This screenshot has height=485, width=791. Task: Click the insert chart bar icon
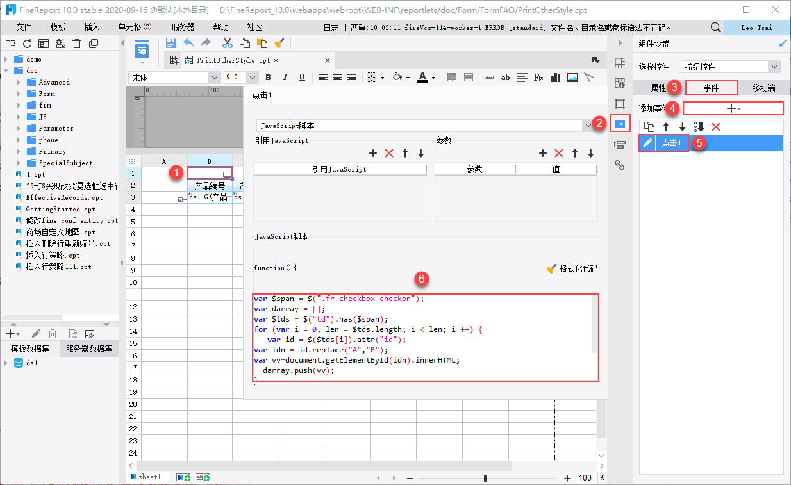click(x=556, y=78)
